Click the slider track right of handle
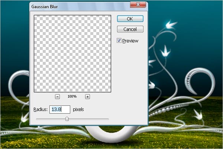 click(x=89, y=119)
